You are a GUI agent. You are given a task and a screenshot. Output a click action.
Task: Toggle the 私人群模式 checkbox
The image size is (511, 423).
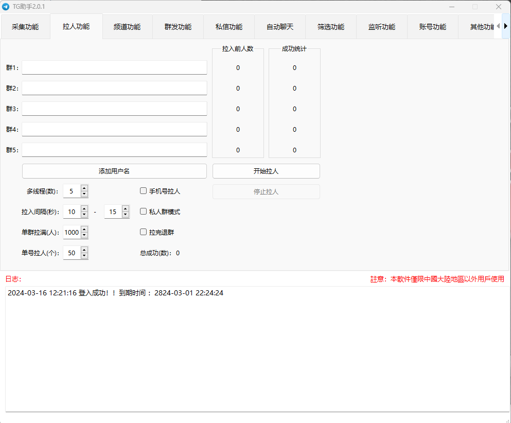coord(144,211)
